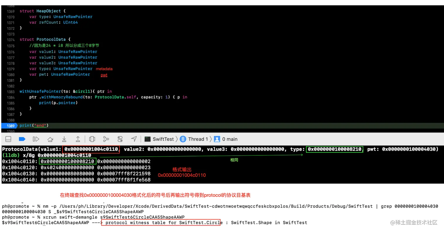Deactivate breakpoints with the blue tag icon
The width and height of the screenshot is (444, 232).
point(22,139)
